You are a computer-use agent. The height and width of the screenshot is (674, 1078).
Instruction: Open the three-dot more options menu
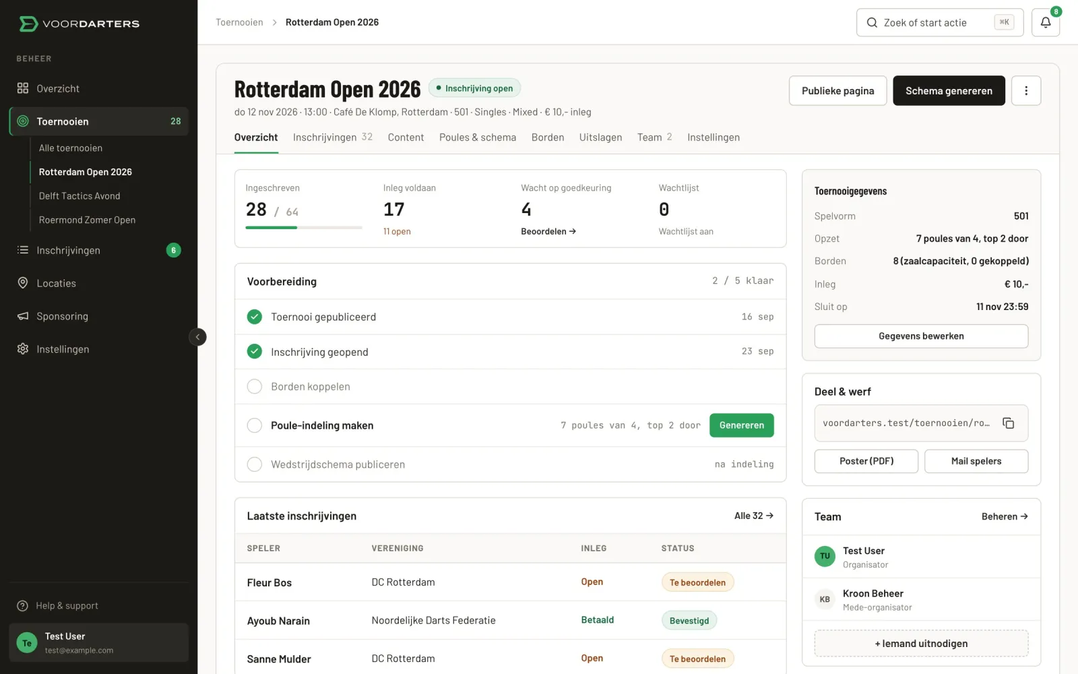pyautogui.click(x=1026, y=90)
